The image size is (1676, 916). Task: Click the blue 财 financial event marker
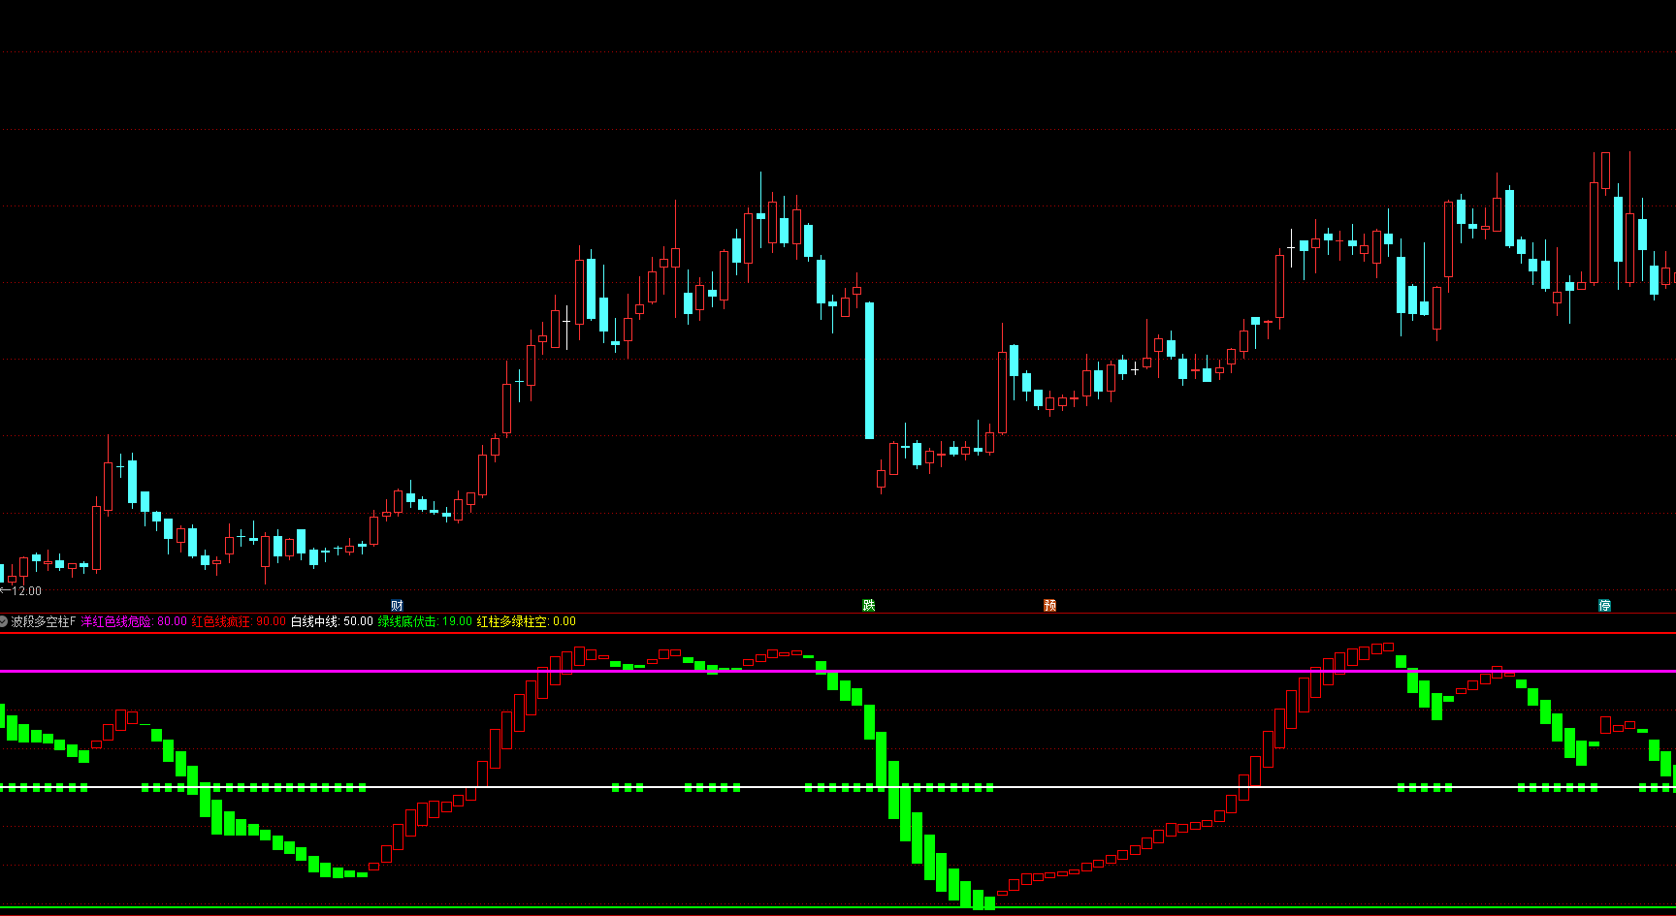[x=397, y=605]
